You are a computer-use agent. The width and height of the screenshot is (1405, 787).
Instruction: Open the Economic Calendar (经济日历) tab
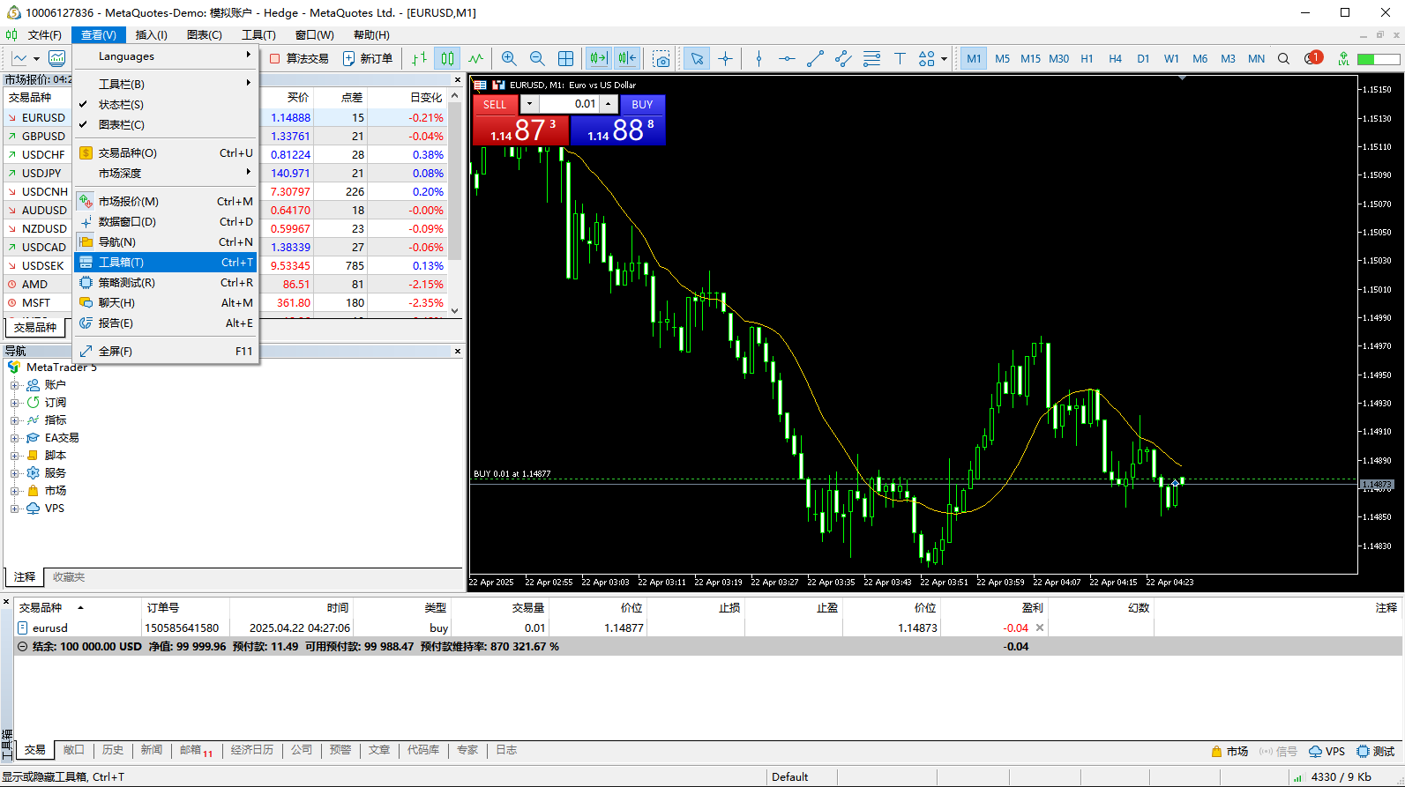(252, 750)
